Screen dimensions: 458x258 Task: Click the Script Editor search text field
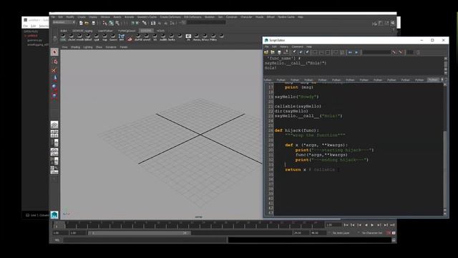tap(376, 52)
